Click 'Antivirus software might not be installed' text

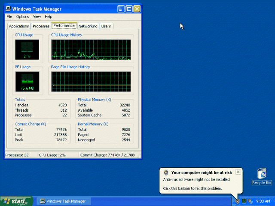tap(196, 179)
